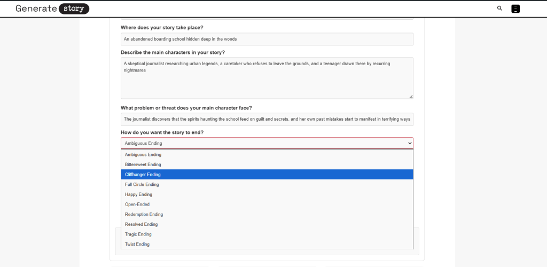Focus the problem or threat input field
Viewport: 547px width, 267px height.
coord(267,119)
